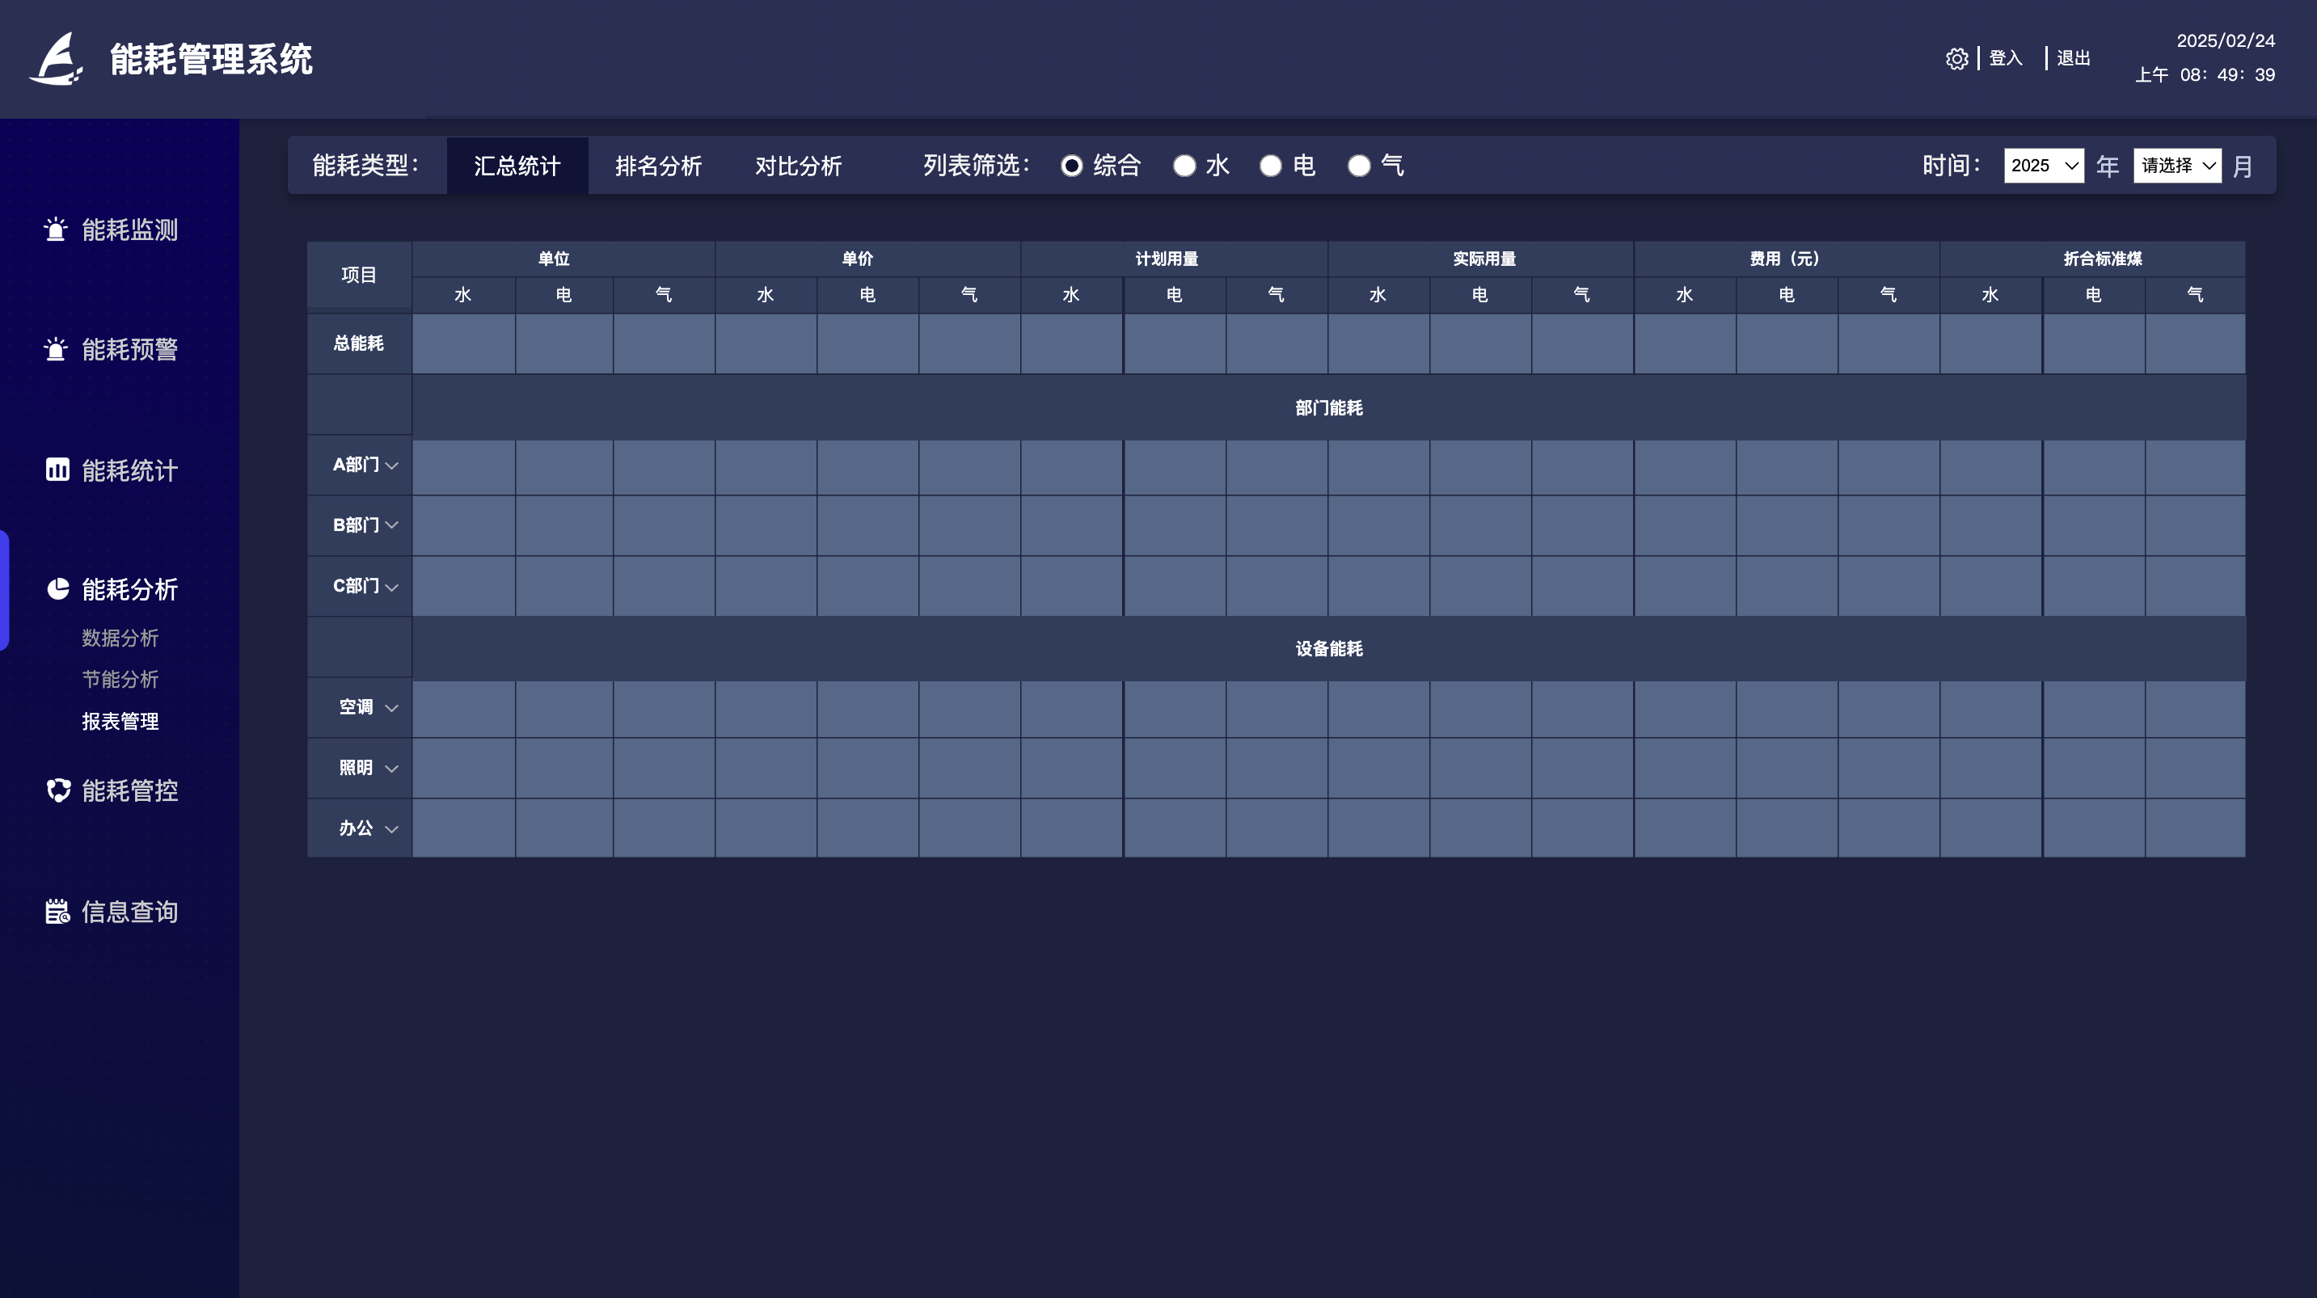
Task: Click the 信息查询 calendar icon
Action: point(57,911)
